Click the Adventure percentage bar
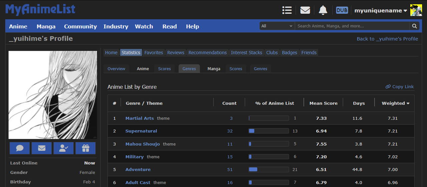 pyautogui.click(x=269, y=169)
